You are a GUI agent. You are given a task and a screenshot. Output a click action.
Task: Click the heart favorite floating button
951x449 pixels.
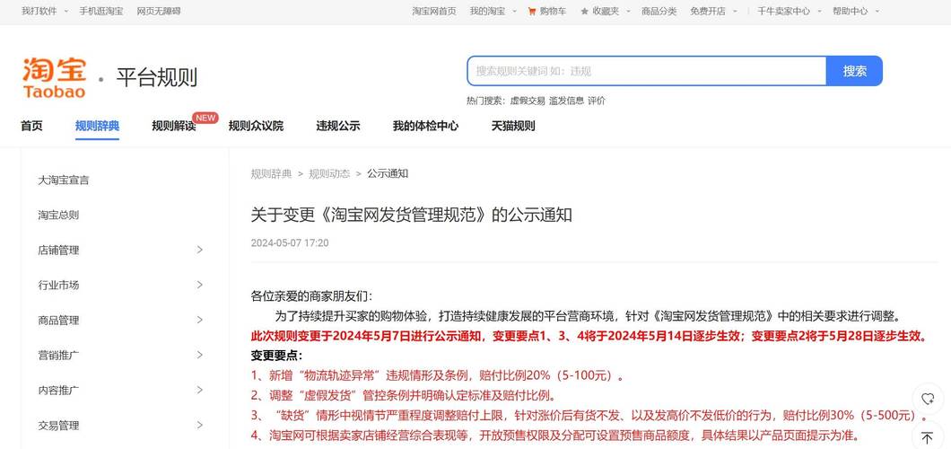(928, 399)
